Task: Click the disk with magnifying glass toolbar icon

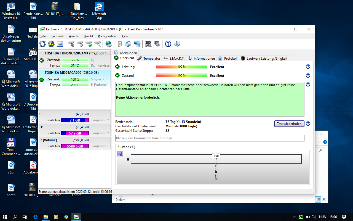Action: point(98,44)
